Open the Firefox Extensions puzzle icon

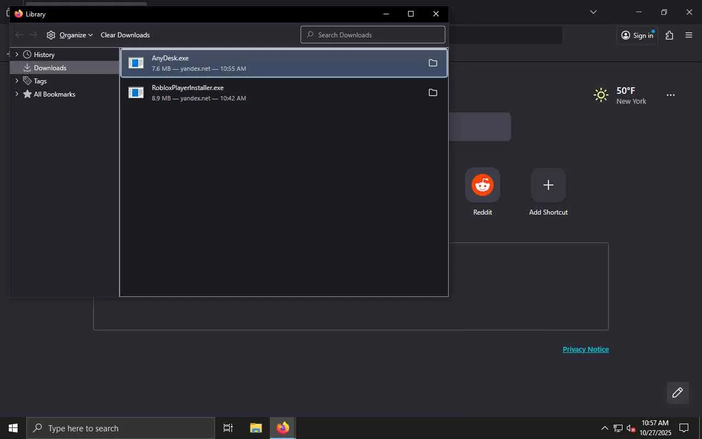tap(669, 35)
